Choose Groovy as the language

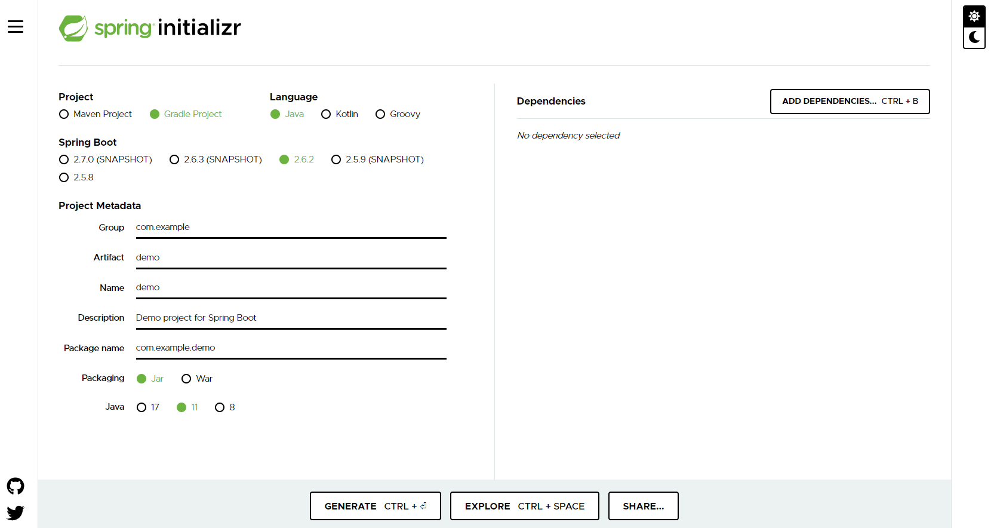click(398, 114)
